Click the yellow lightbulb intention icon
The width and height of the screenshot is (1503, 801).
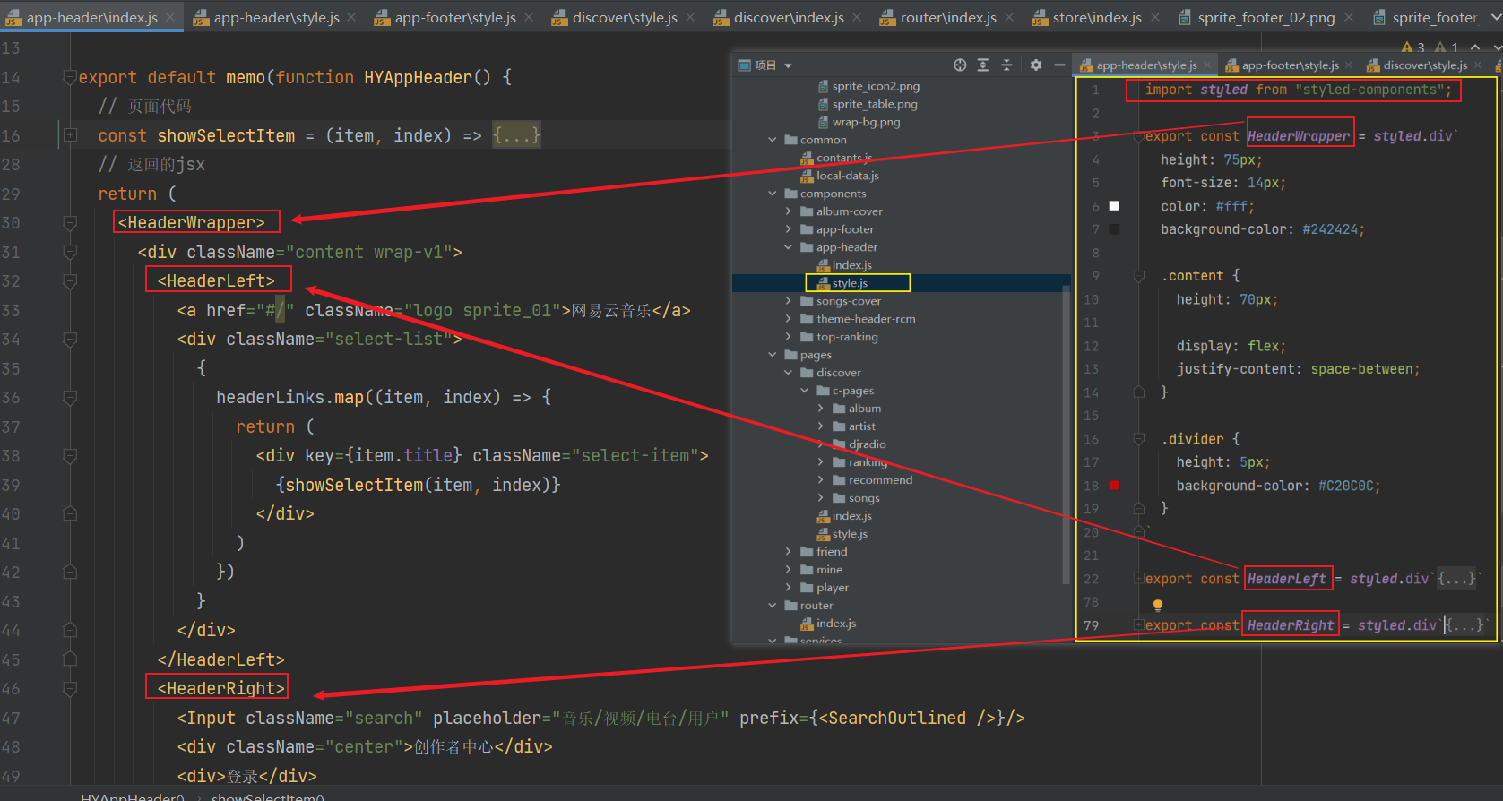pyautogui.click(x=1157, y=605)
